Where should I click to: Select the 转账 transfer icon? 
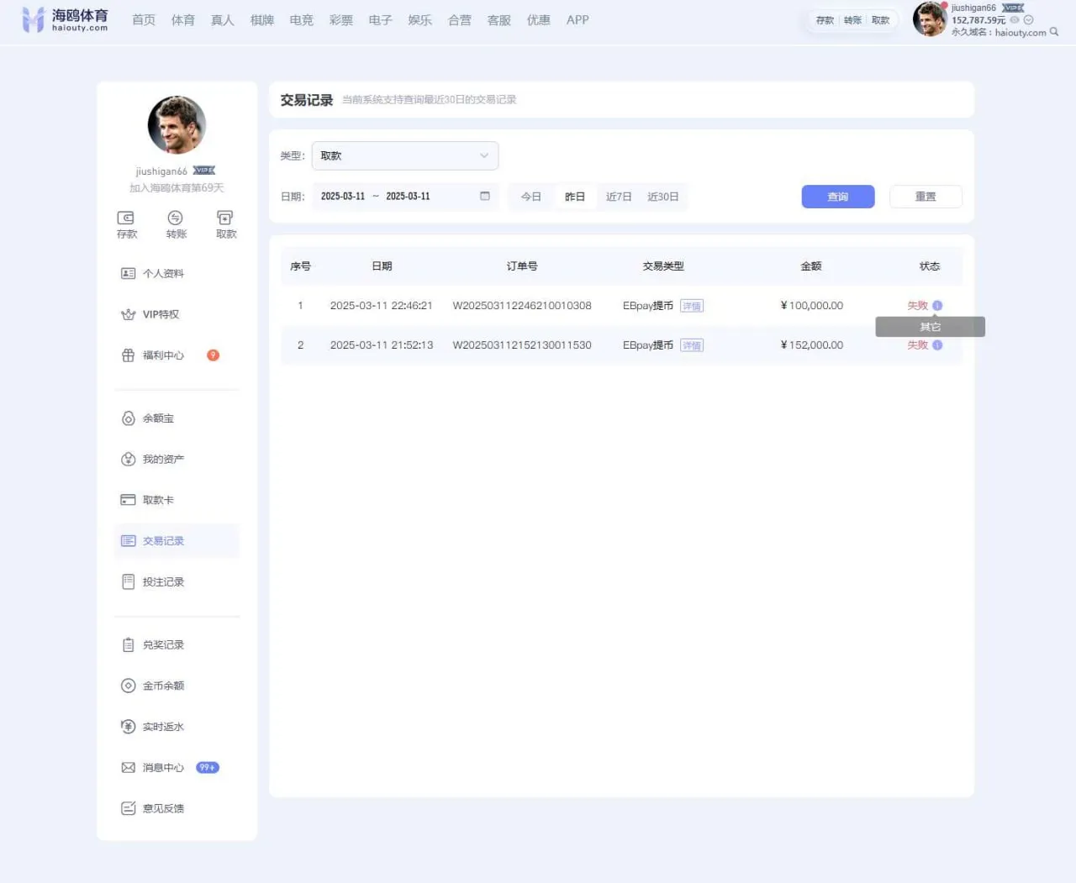(176, 224)
